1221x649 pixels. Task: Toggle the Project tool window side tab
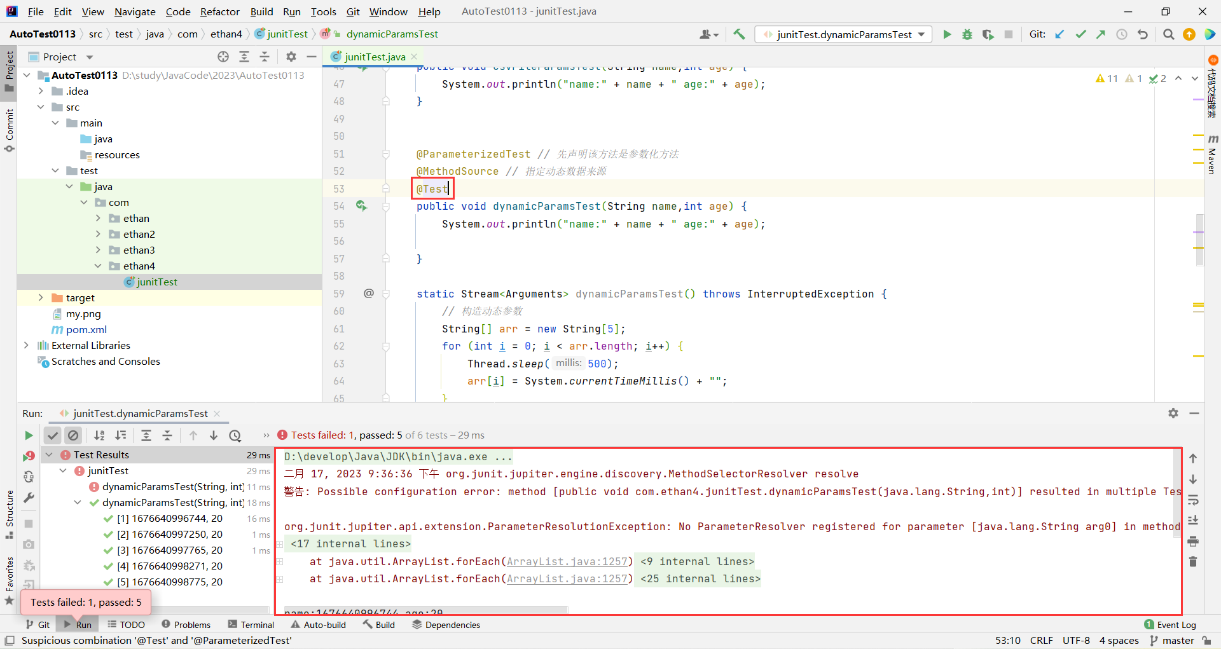[x=9, y=71]
